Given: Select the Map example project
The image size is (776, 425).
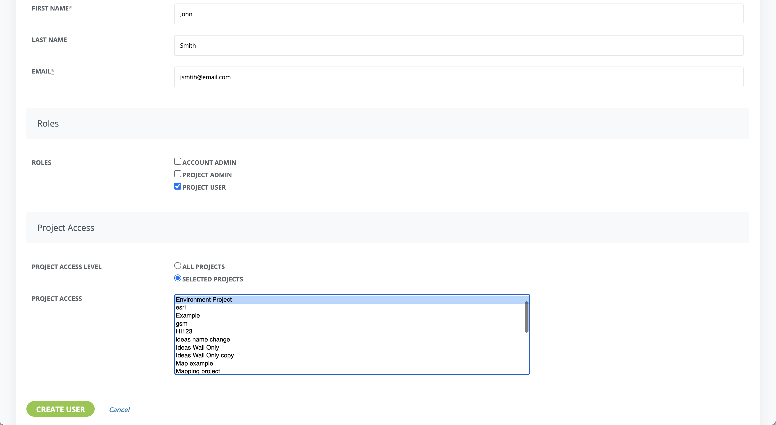Looking at the screenshot, I should [x=350, y=363].
